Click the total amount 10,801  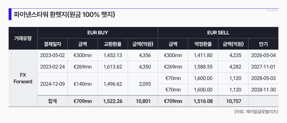143,101
